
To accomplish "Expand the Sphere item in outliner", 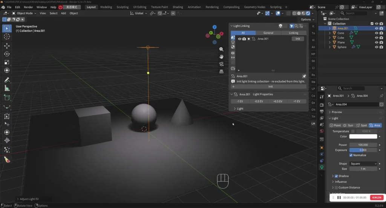I will (329, 47).
